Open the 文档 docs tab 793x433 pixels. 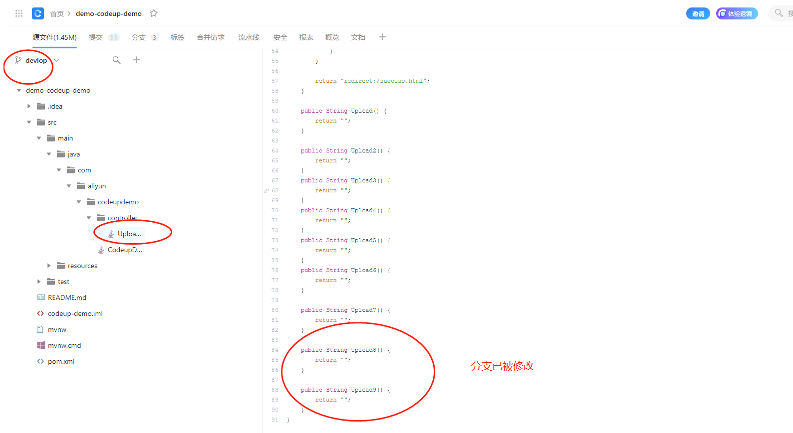pyautogui.click(x=358, y=37)
